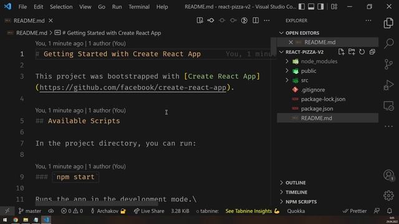
Task: Open the File menu
Action: pos(22,7)
